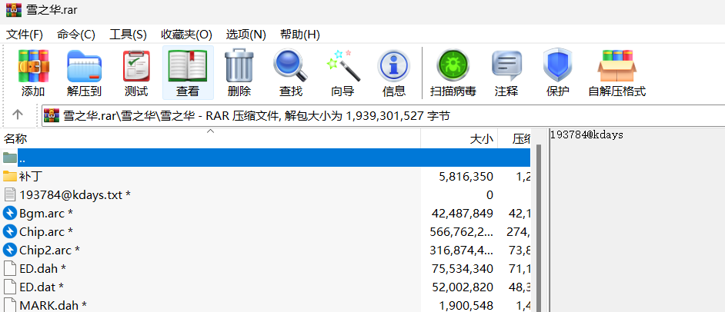Open the Favorites (收藏夹) menu
Screen dimensions: 725x312
coord(186,35)
